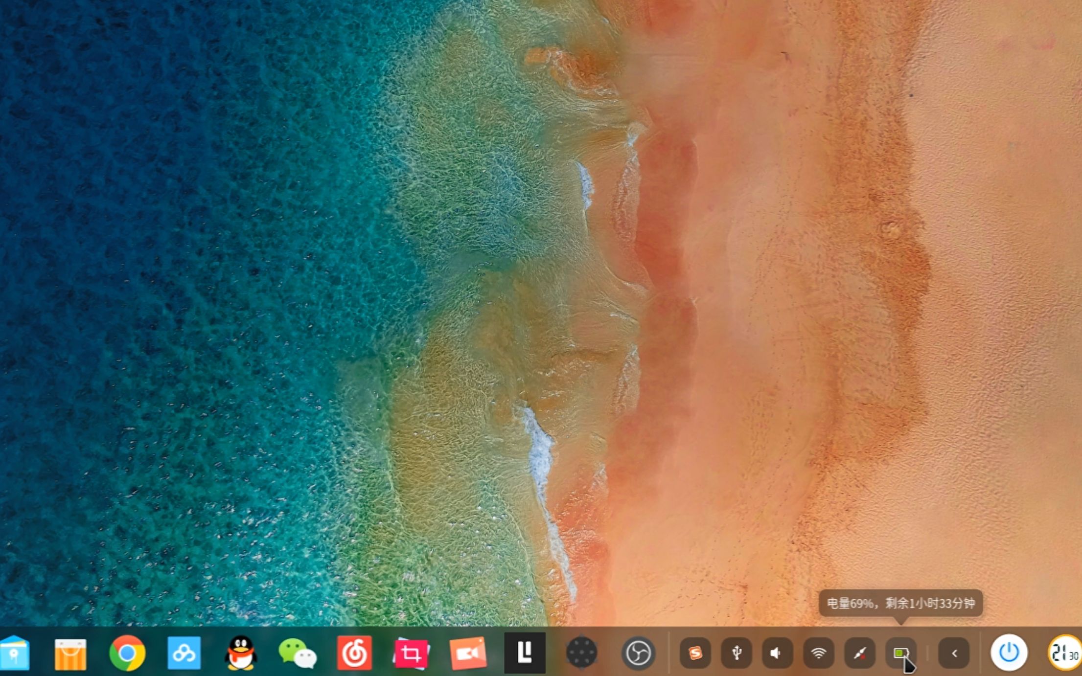This screenshot has height=676, width=1082.
Task: Open NetEase Cloud Music red icon
Action: tap(354, 653)
